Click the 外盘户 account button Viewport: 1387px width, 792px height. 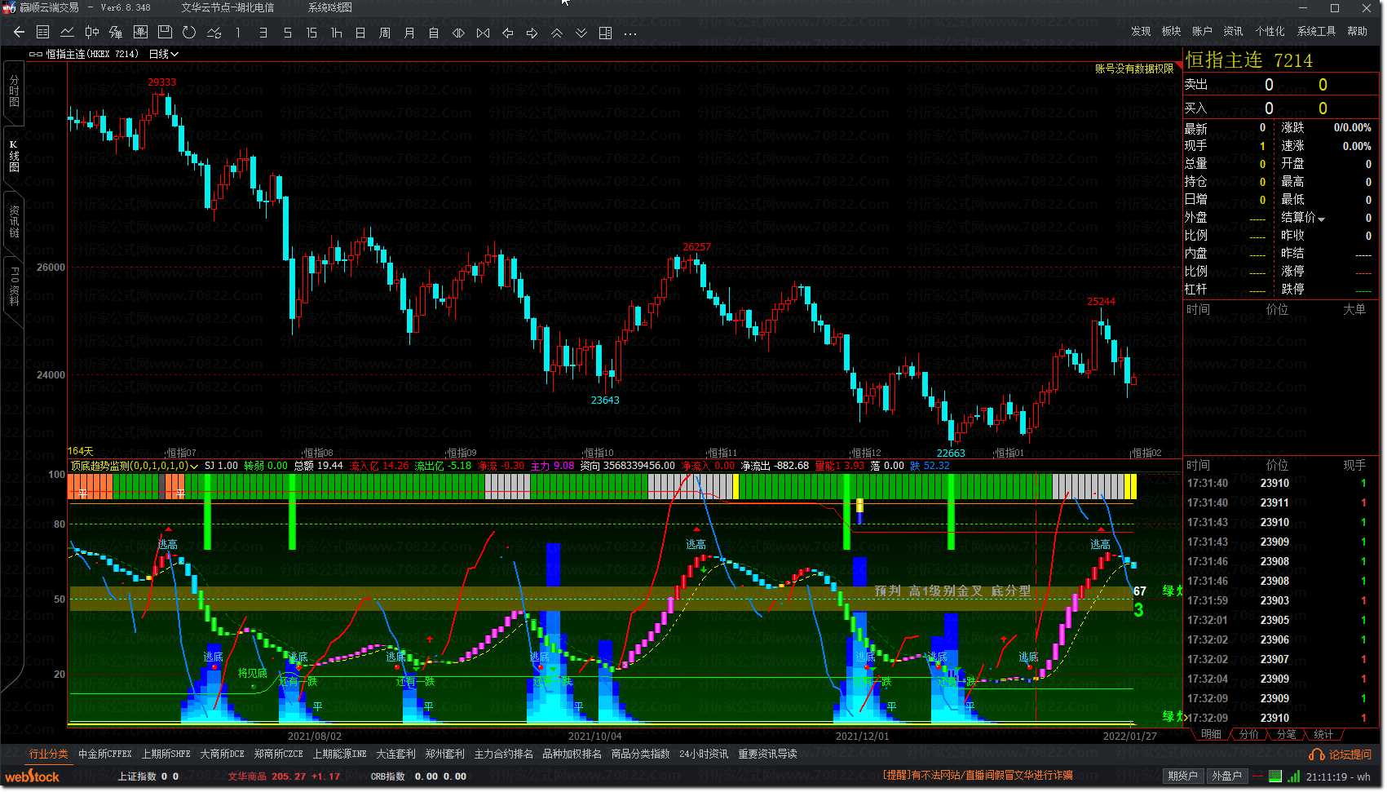tap(1226, 776)
